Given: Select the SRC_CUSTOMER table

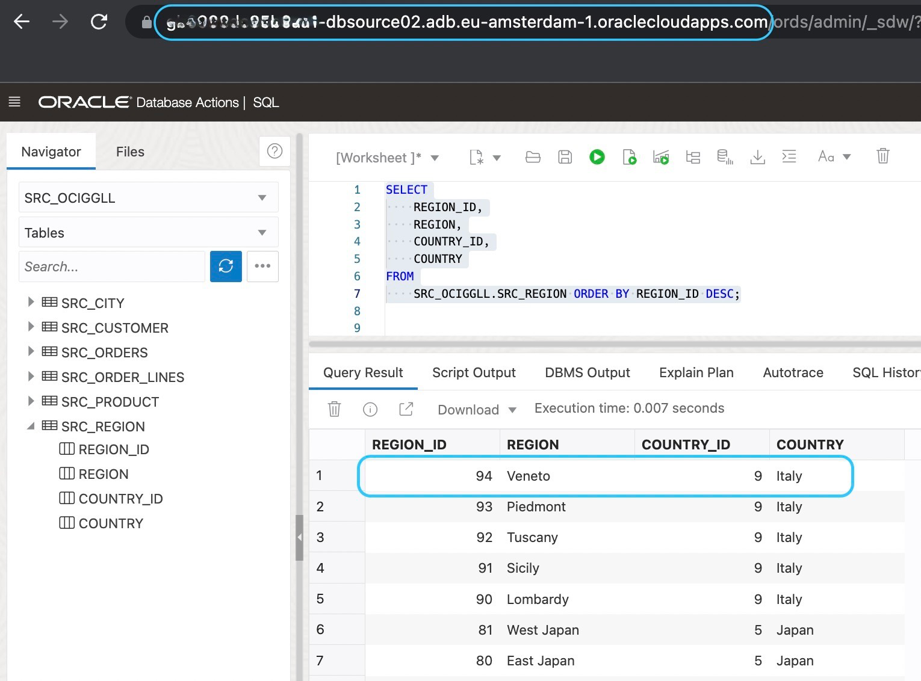Looking at the screenshot, I should (114, 328).
